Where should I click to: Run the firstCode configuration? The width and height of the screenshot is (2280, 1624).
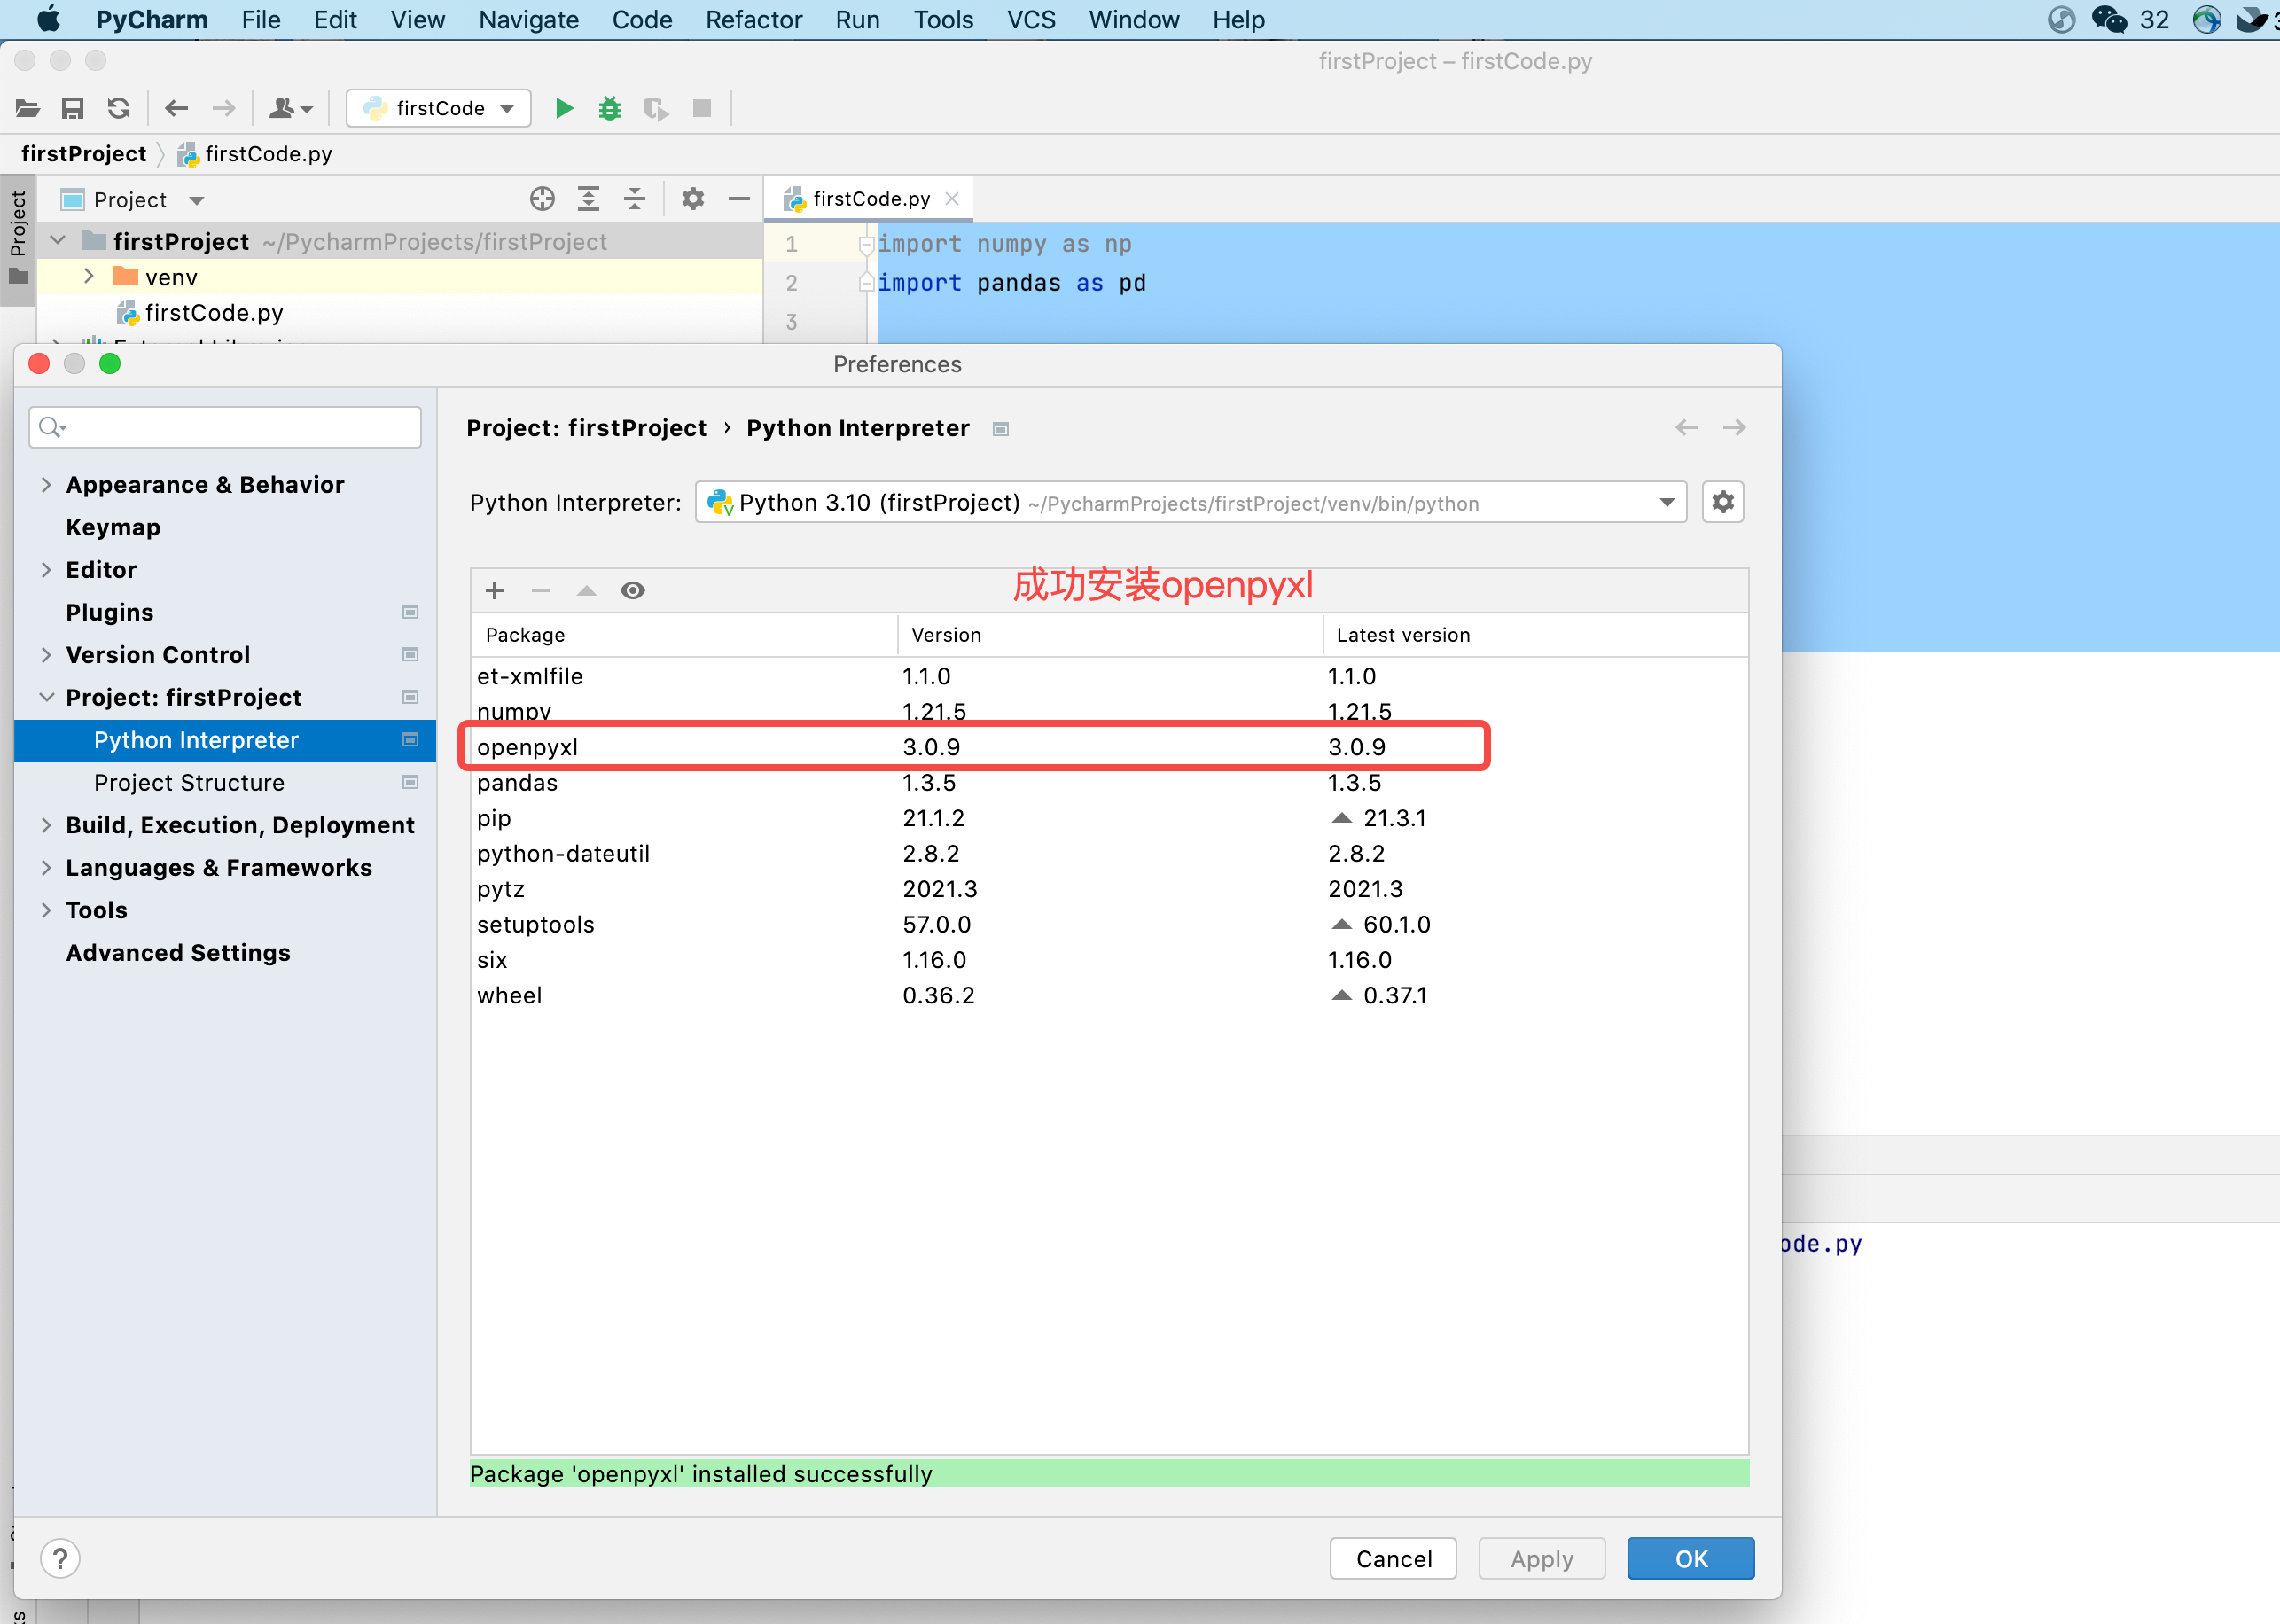point(563,108)
